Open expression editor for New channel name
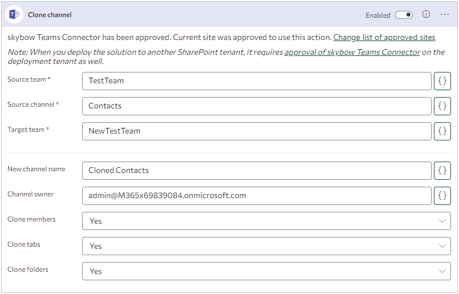Viewport: 459px width, 294px height. pos(442,171)
